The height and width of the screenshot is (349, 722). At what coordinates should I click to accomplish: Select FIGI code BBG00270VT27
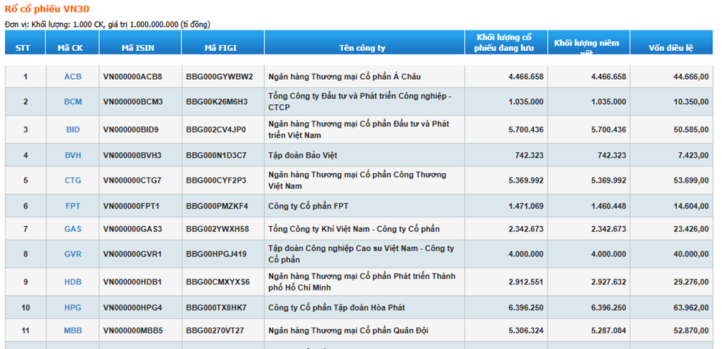pos(215,331)
